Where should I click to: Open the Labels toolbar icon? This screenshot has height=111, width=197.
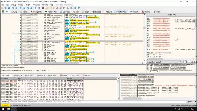coord(54,8)
